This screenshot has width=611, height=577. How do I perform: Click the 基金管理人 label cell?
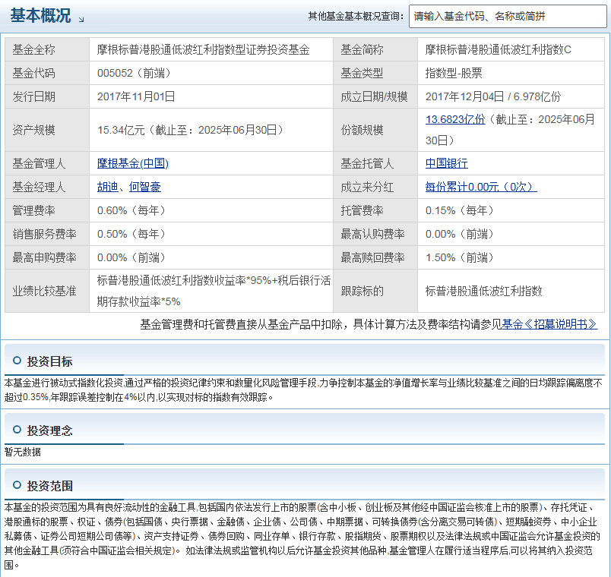coord(47,163)
